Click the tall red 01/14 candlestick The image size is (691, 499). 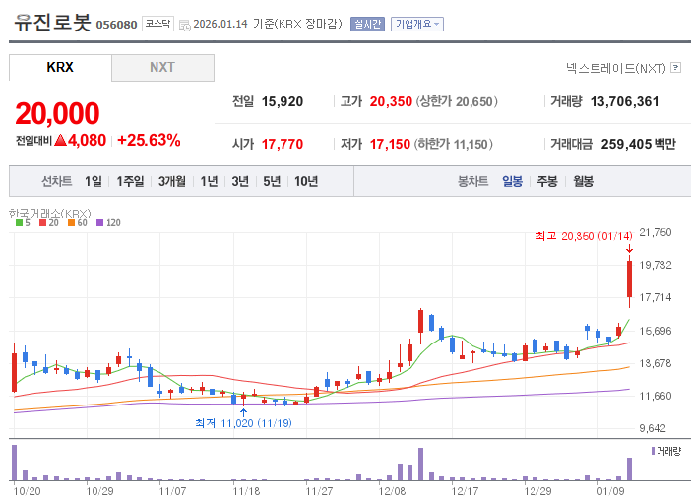(629, 281)
